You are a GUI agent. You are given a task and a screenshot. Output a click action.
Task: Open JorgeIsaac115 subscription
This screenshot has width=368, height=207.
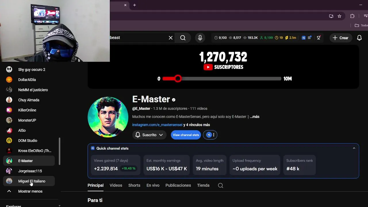pos(29,171)
